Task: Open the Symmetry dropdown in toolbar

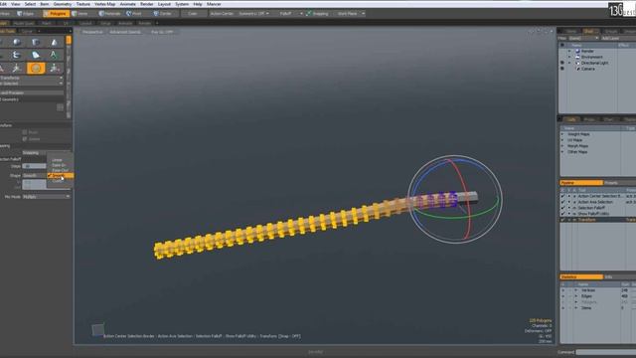Action: (x=253, y=13)
